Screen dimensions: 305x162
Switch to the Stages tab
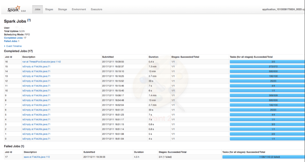49,9
